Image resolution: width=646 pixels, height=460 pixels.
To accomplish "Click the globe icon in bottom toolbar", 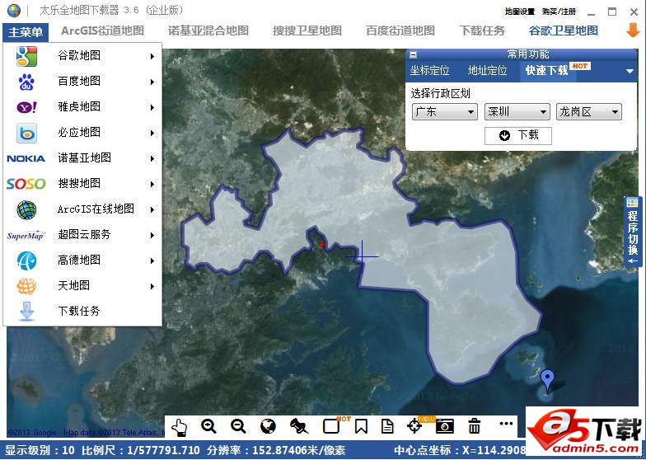I will tap(268, 426).
